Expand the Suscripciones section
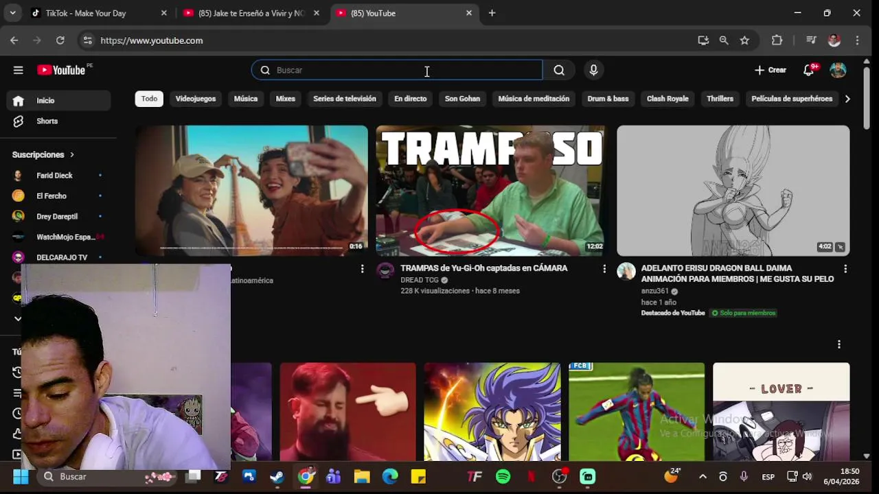879x494 pixels. pyautogui.click(x=43, y=155)
